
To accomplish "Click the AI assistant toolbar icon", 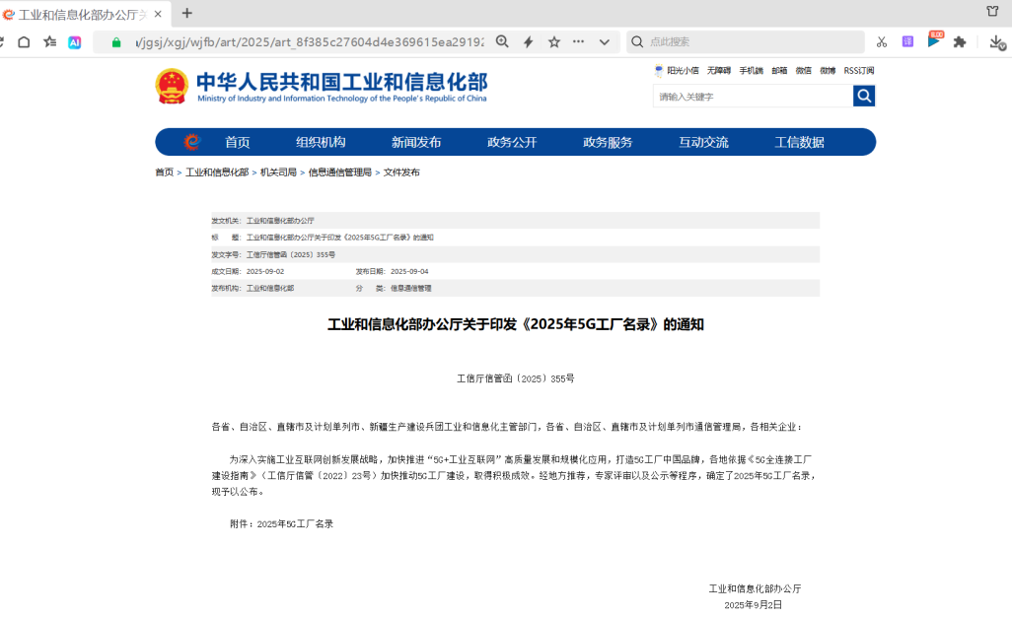I will click(x=75, y=42).
